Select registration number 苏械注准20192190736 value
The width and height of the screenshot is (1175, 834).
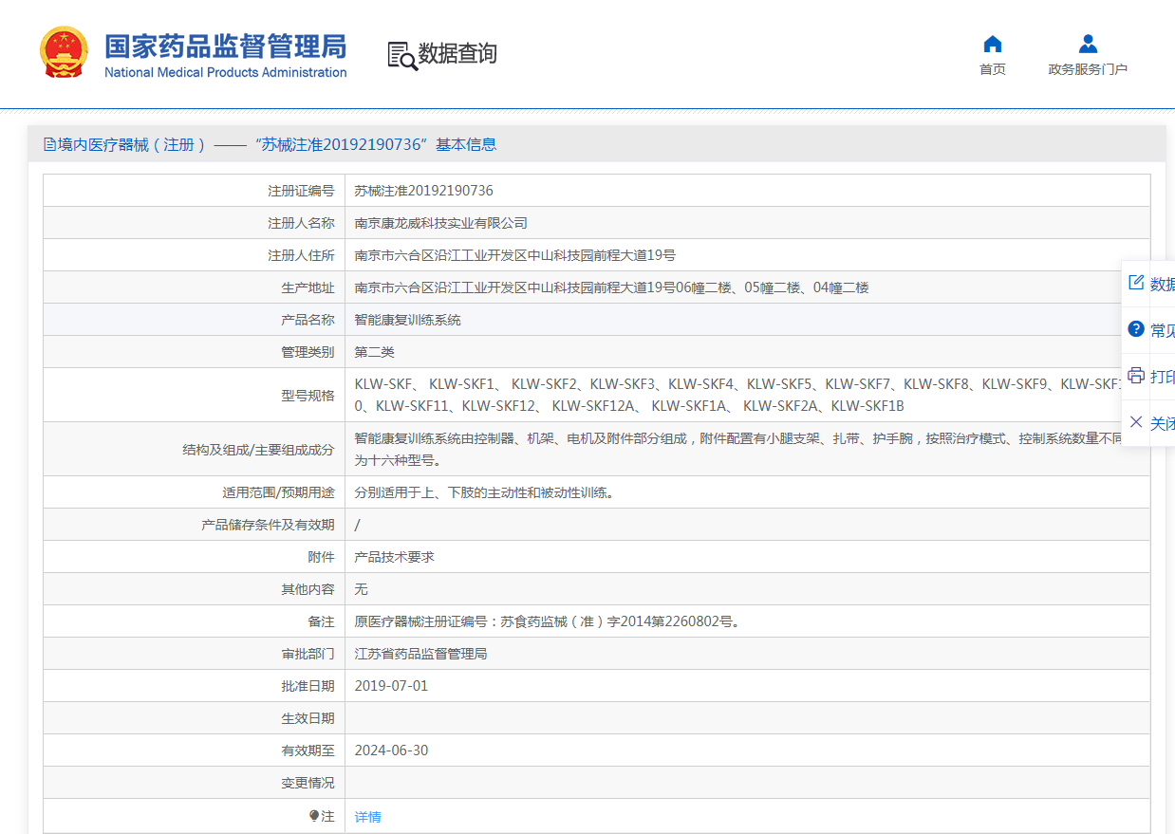423,191
